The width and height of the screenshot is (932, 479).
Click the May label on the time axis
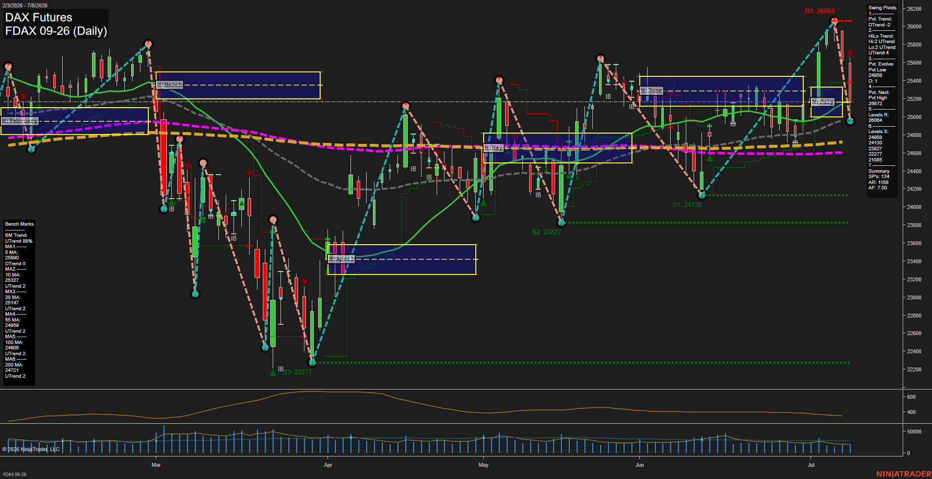pos(484,465)
